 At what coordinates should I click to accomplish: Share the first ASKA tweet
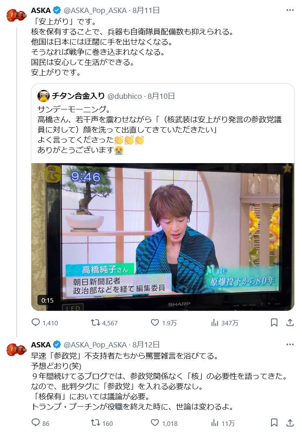(290, 323)
